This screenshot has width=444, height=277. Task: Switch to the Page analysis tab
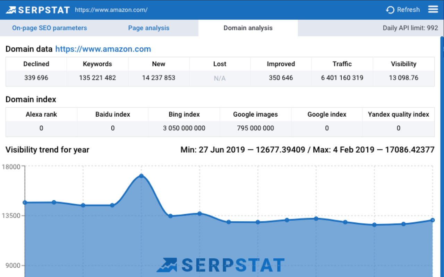148,28
